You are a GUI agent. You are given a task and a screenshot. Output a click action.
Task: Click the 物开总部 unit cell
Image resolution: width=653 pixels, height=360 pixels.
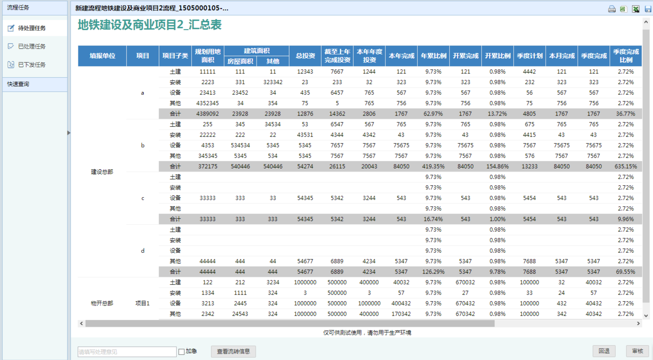point(102,303)
